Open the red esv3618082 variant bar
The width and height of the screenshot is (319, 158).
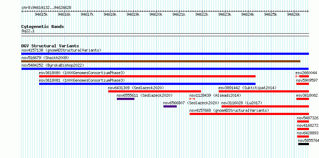click(x=303, y=99)
